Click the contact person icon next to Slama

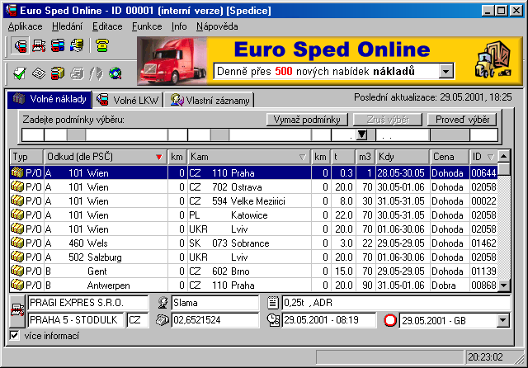pos(163,303)
